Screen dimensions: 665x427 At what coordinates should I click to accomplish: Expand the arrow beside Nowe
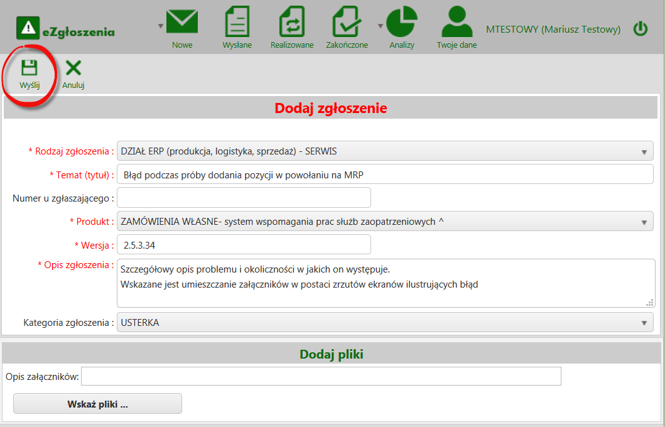coord(161,26)
